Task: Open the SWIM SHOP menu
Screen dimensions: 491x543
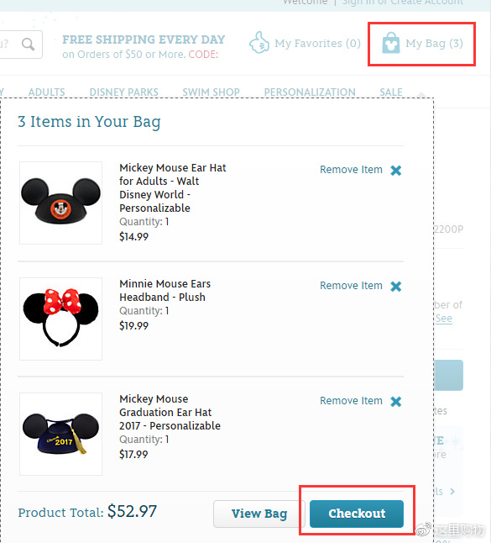Action: pyautogui.click(x=211, y=92)
